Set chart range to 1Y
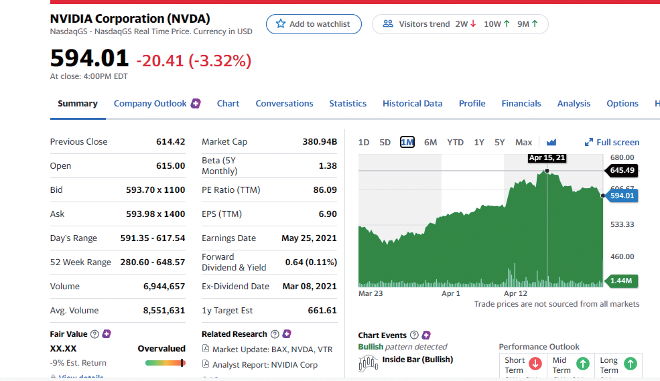Image resolution: width=660 pixels, height=381 pixels. (479, 142)
